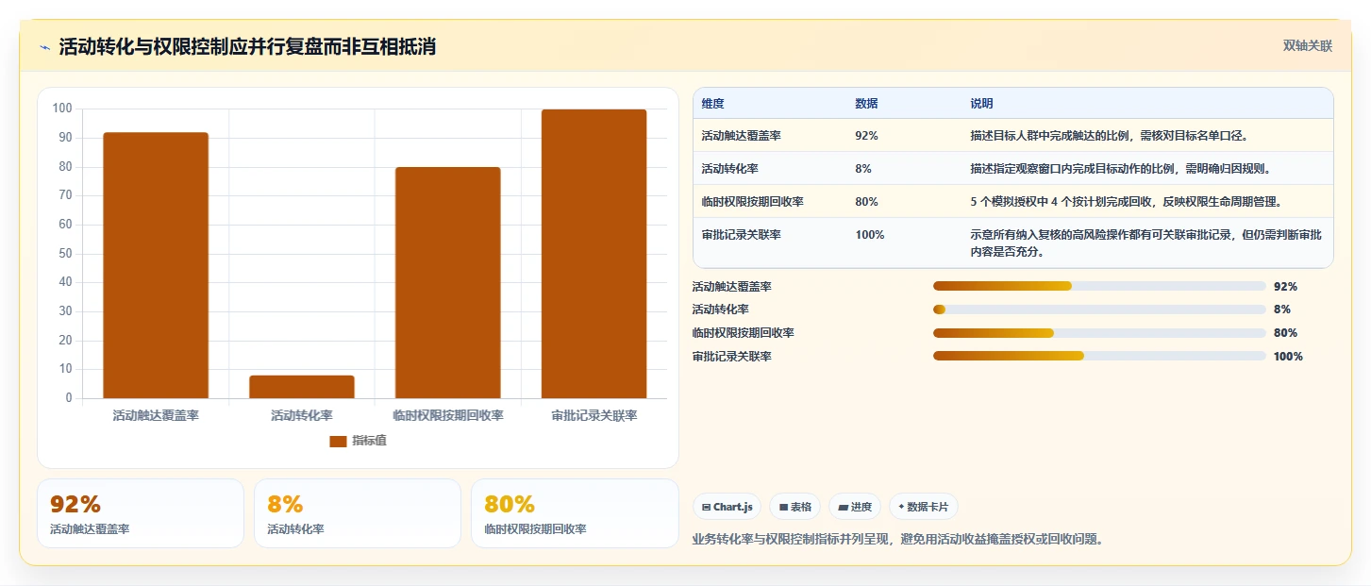Click the 维度 table column header
Viewport: 1371px width, 586px height.
713,104
